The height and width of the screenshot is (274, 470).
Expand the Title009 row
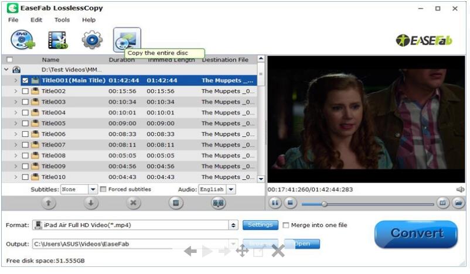(x=16, y=166)
